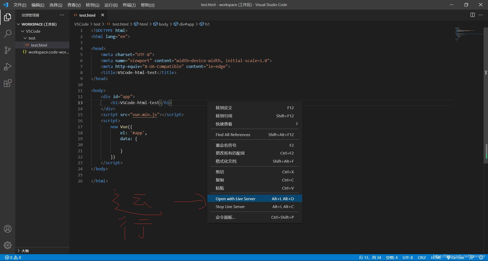This screenshot has height=261, width=488.
Task: Collapse the test folder
Action: pos(25,38)
